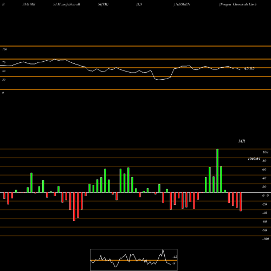271x271 pixels.
Task: Click the RSI axis label 70
Action: 4,62
